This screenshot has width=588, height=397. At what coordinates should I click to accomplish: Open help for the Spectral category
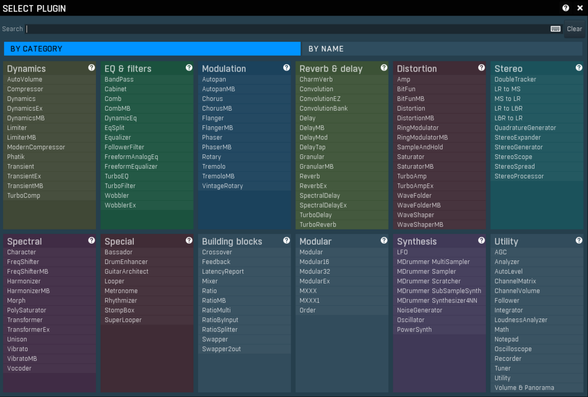pos(91,240)
